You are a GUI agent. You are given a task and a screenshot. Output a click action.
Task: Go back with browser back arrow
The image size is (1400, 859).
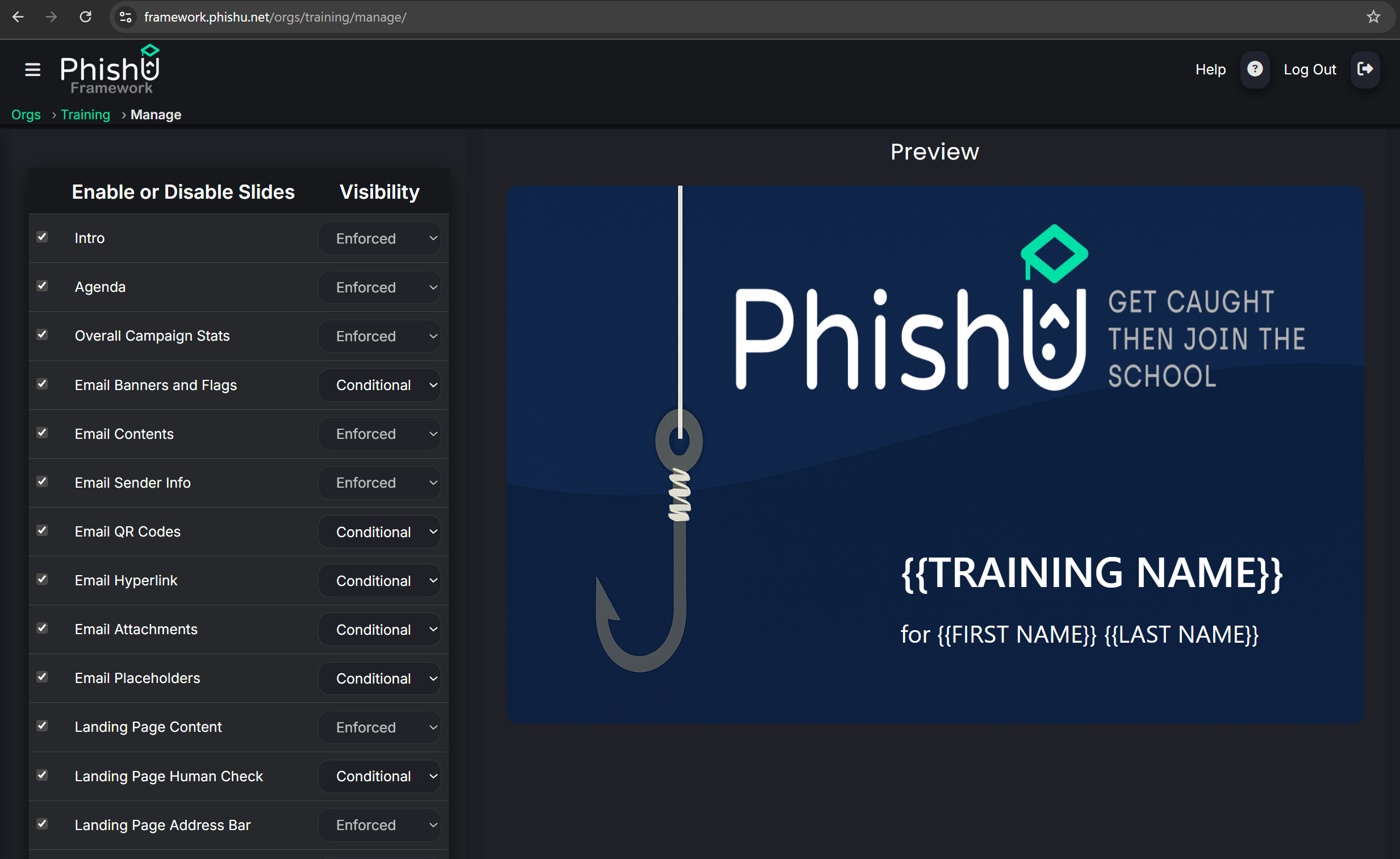tap(18, 17)
